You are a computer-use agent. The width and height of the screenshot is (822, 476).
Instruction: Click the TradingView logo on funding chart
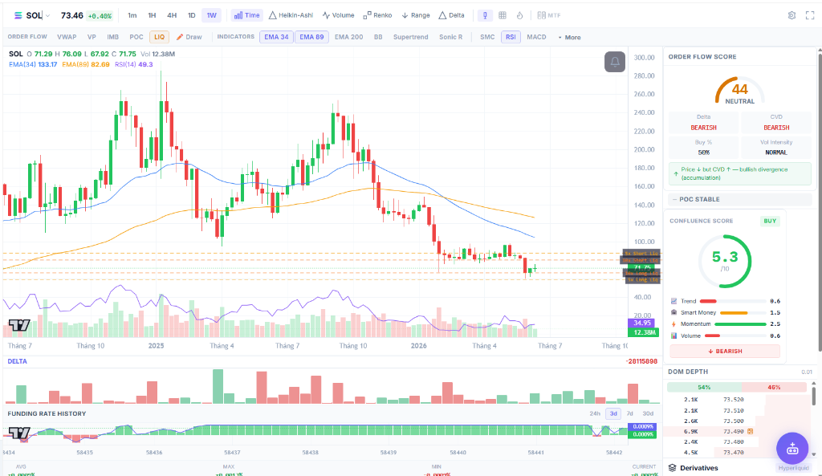point(19,433)
